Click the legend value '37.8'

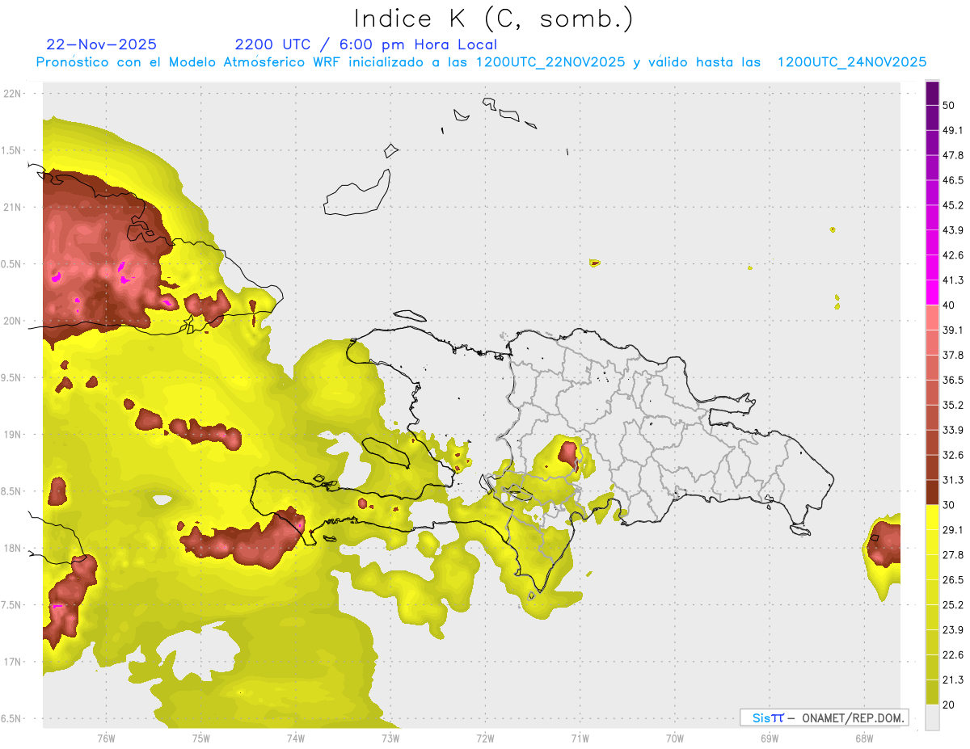[x=953, y=355]
